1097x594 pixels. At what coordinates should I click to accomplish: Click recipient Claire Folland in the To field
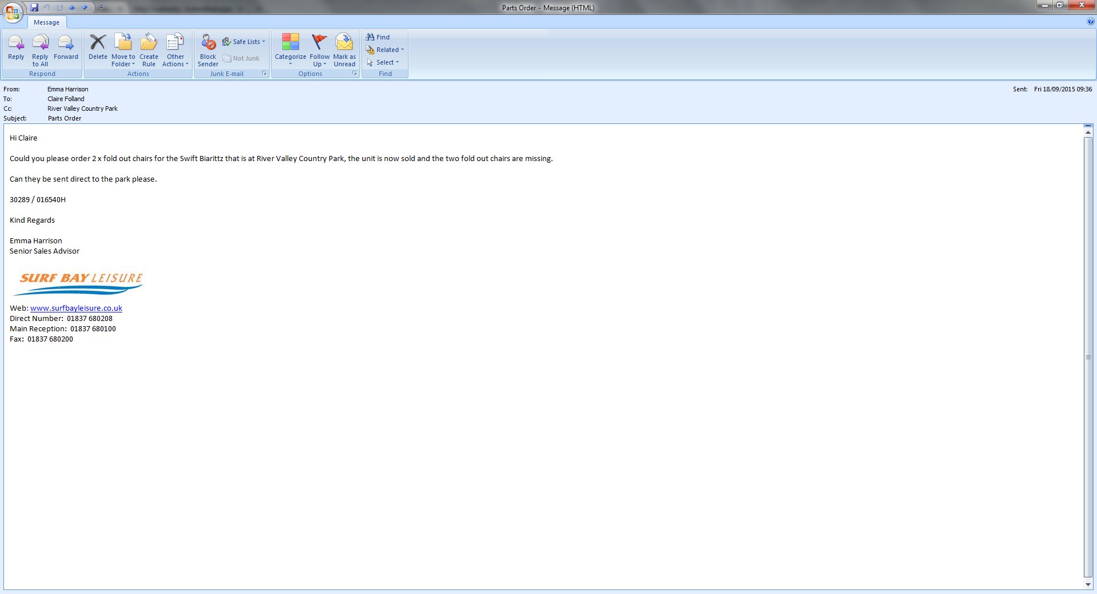(x=66, y=99)
